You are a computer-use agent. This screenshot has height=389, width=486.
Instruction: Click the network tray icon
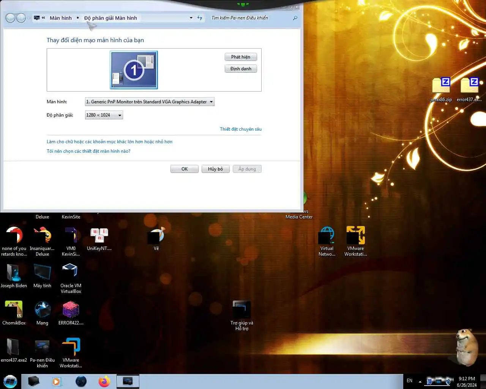point(439,381)
